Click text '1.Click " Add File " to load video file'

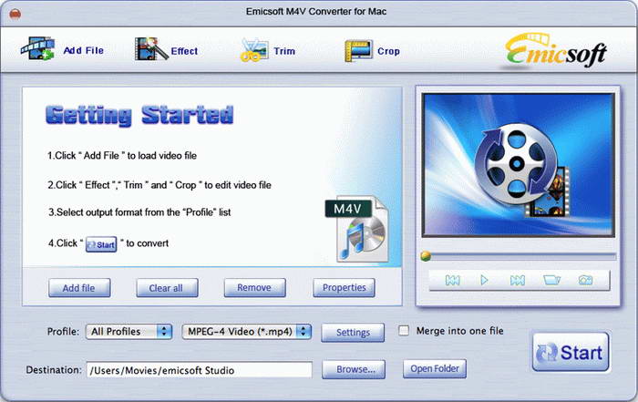[x=121, y=156]
